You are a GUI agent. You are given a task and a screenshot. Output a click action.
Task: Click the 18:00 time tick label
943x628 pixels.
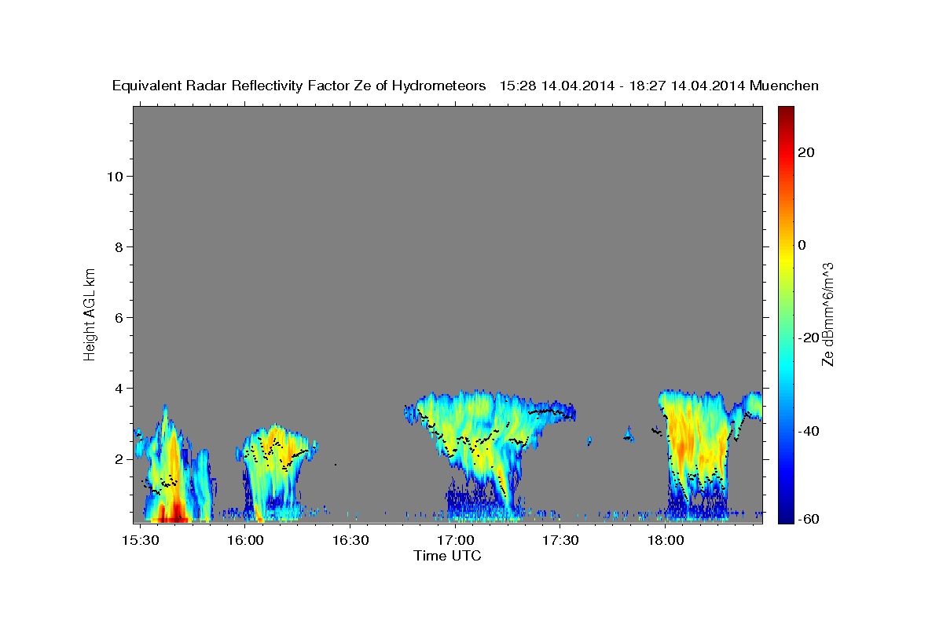665,540
